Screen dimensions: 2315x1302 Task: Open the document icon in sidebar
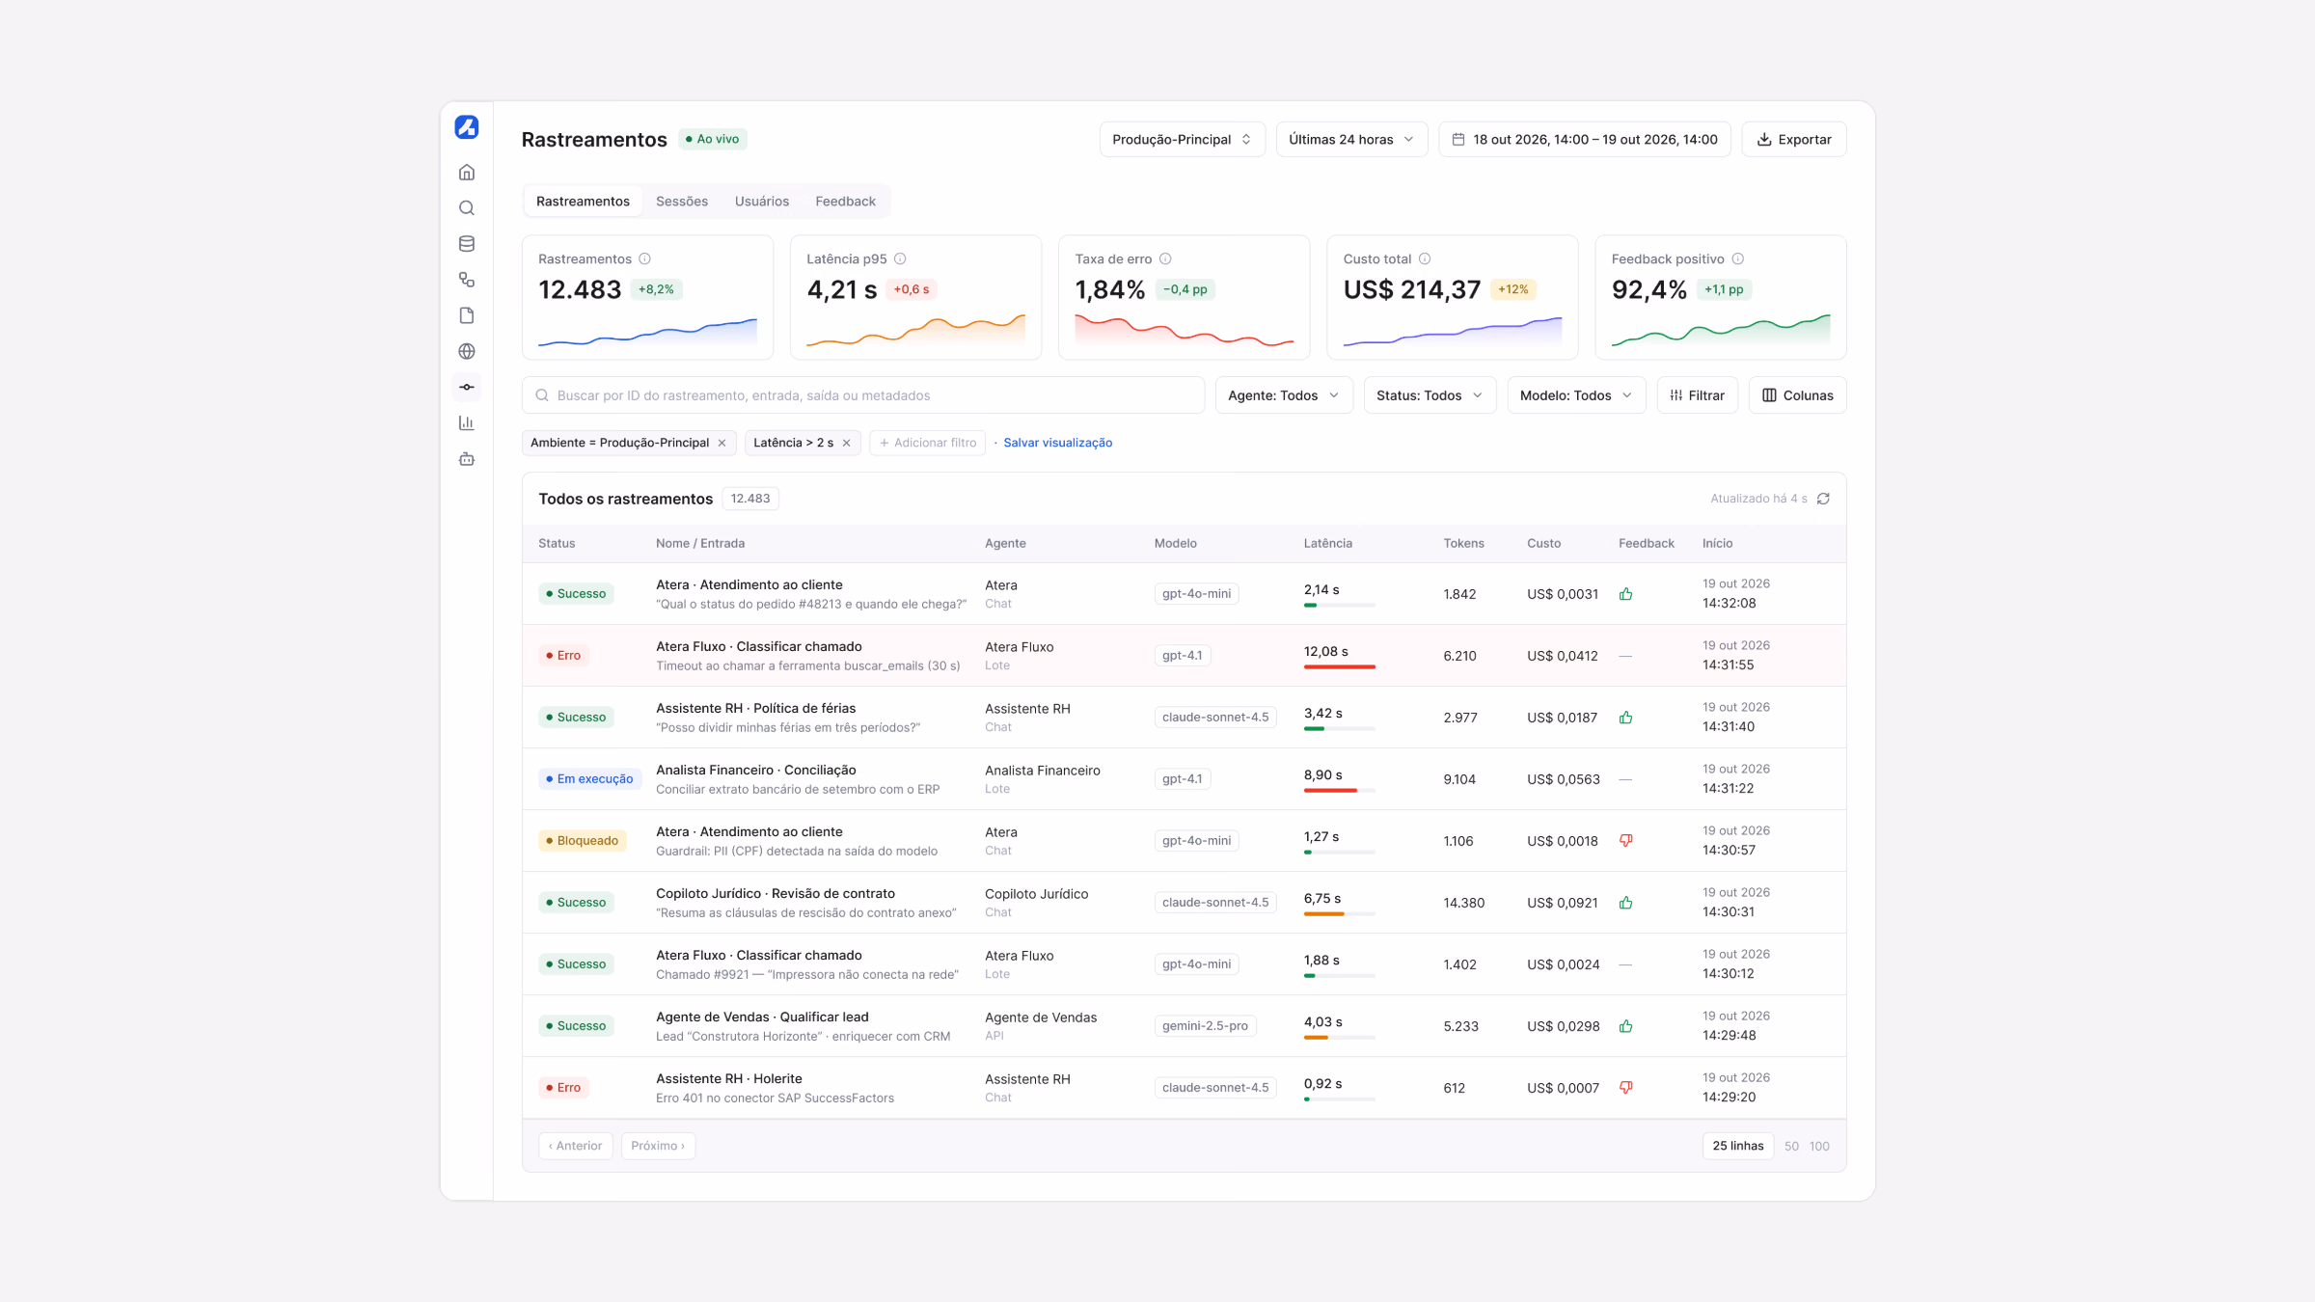[467, 315]
